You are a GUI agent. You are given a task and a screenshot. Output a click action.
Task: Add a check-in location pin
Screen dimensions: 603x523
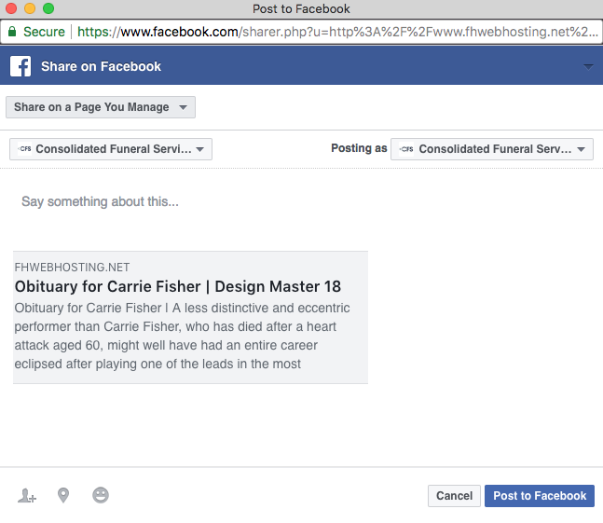63,496
